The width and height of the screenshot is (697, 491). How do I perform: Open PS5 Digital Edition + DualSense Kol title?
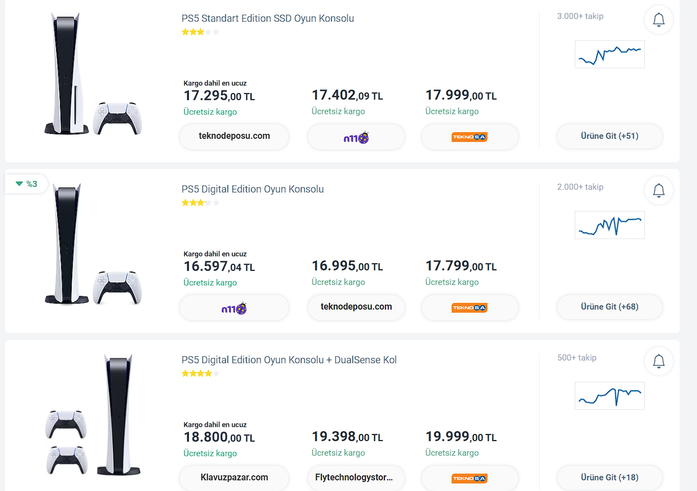click(289, 360)
